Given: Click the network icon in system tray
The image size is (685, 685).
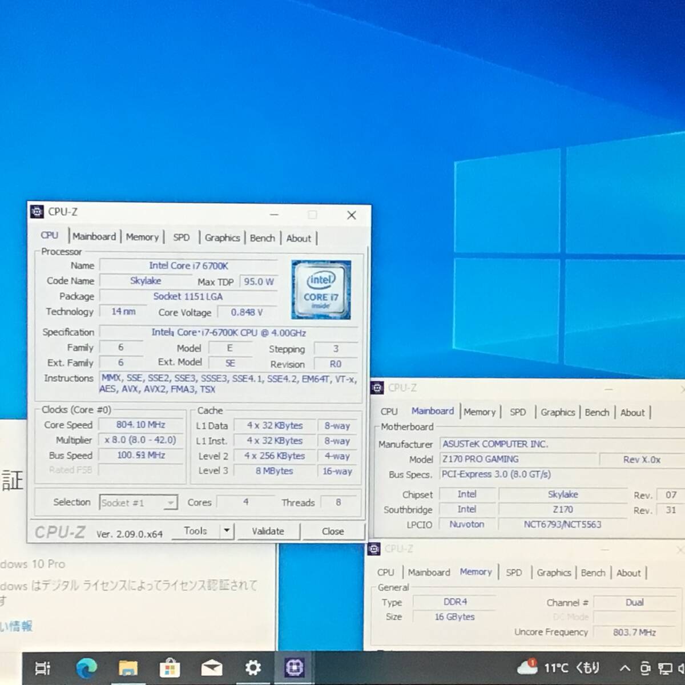Looking at the screenshot, I should [665, 668].
